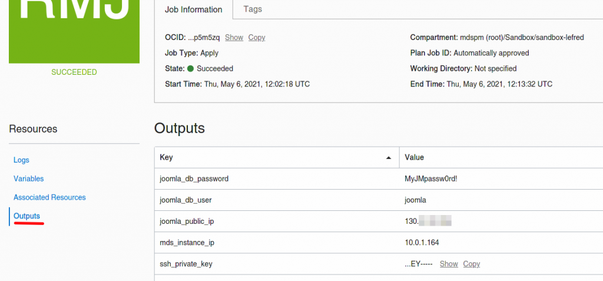603x281 pixels.
Task: Copy the job OCID
Action: click(257, 37)
